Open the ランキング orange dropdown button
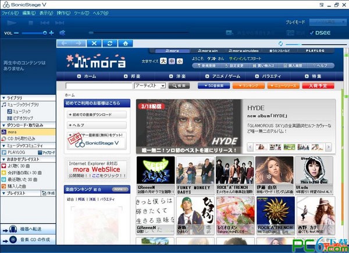 [x=248, y=85]
